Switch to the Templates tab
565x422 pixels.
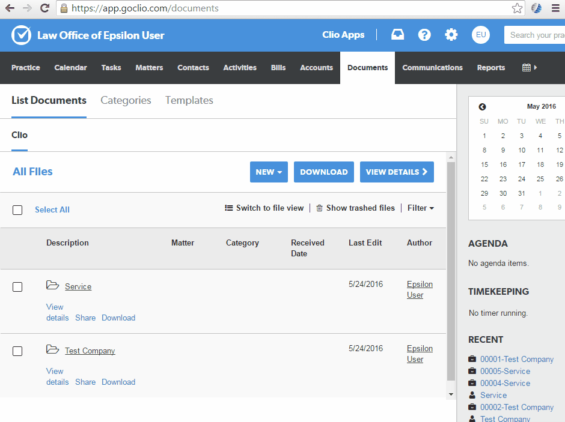pos(189,100)
